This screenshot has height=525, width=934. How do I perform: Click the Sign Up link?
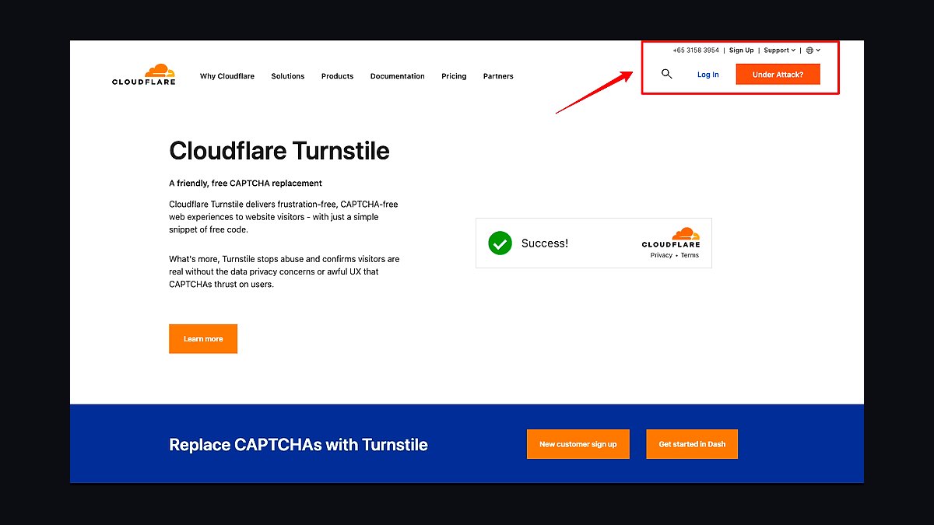tap(741, 51)
